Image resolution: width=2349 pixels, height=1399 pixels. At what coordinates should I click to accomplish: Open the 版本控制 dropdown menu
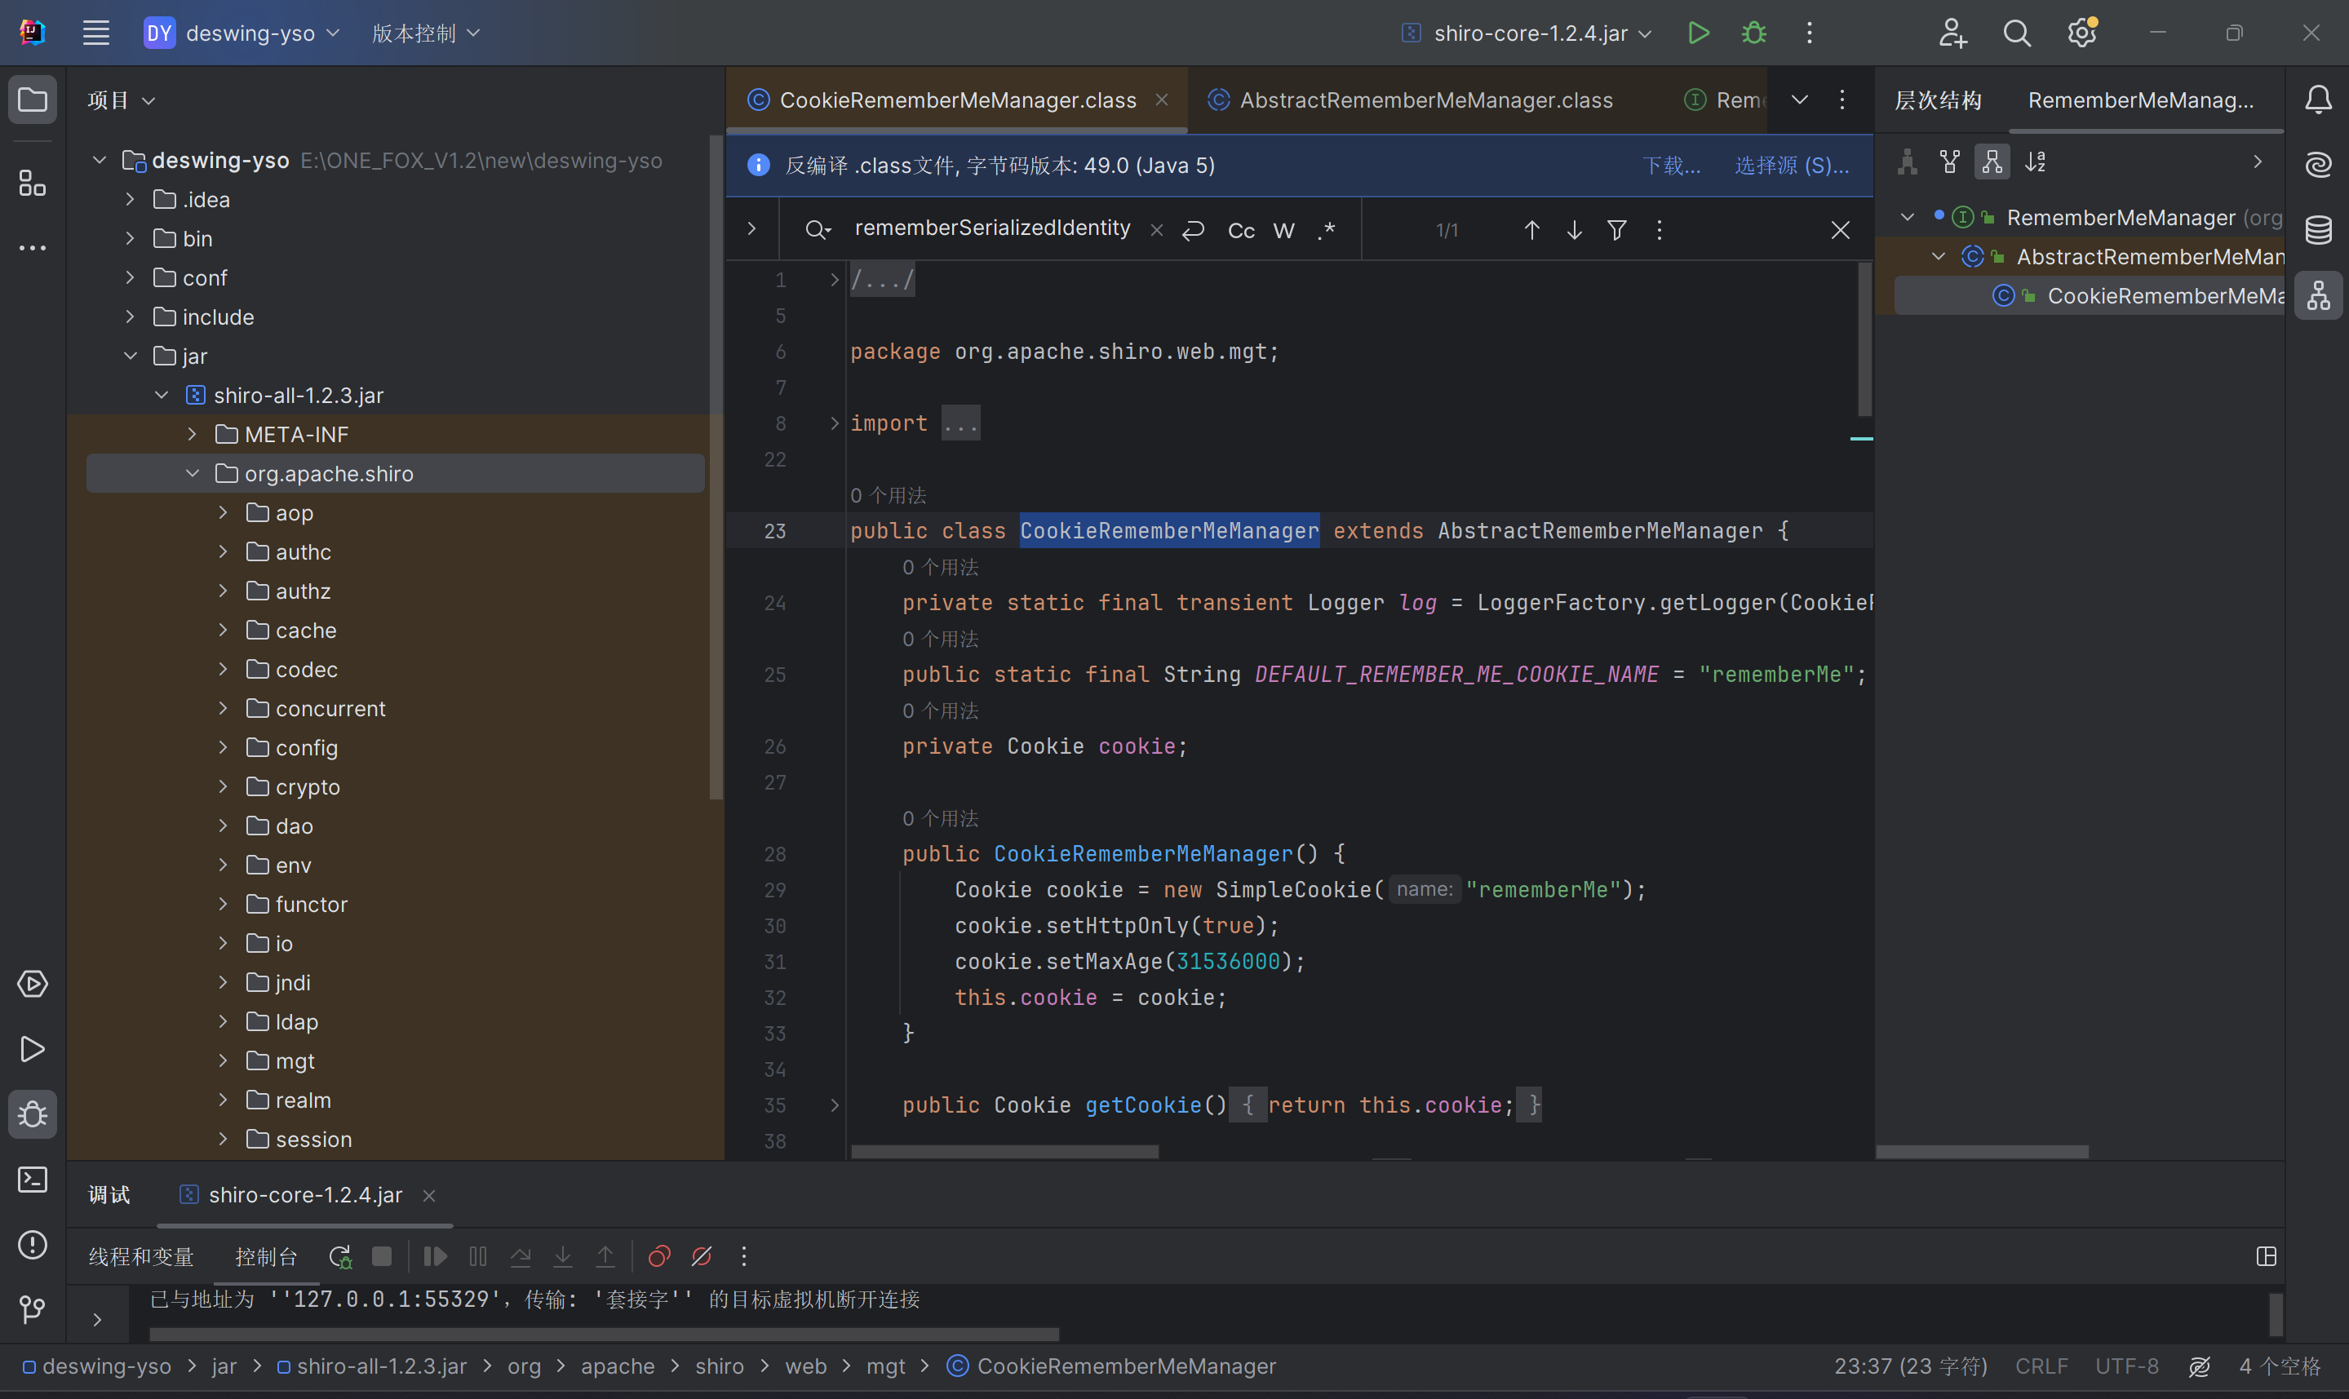coord(425,33)
